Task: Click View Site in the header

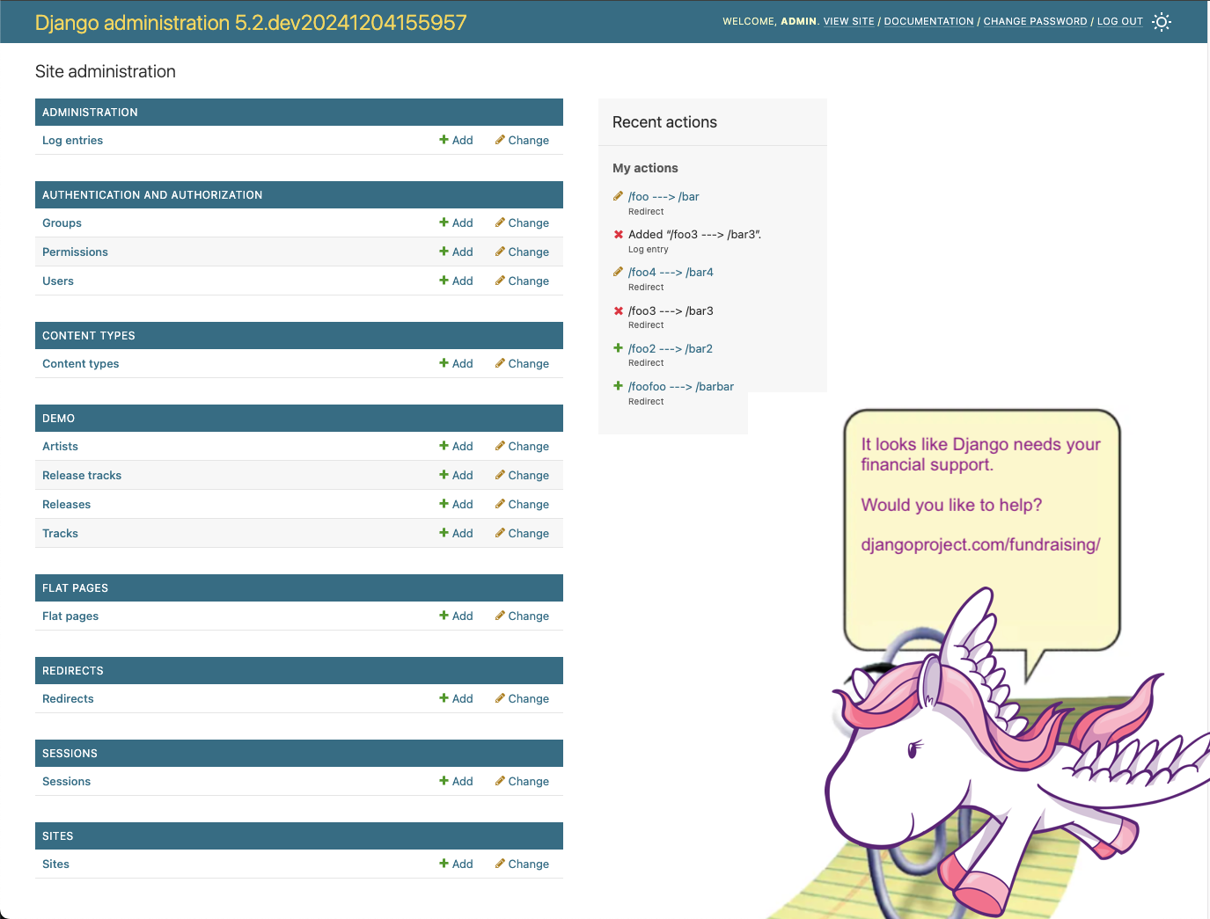Action: tap(848, 21)
